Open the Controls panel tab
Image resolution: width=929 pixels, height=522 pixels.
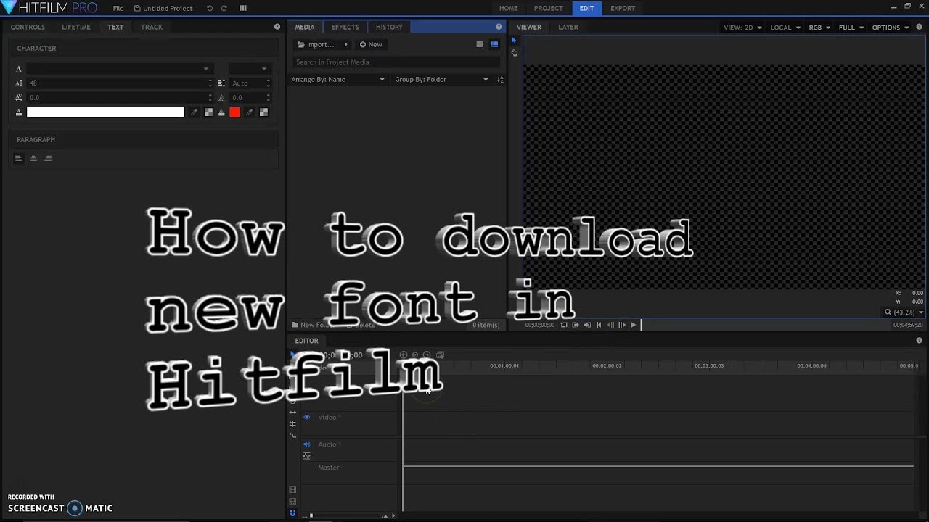pyautogui.click(x=28, y=27)
